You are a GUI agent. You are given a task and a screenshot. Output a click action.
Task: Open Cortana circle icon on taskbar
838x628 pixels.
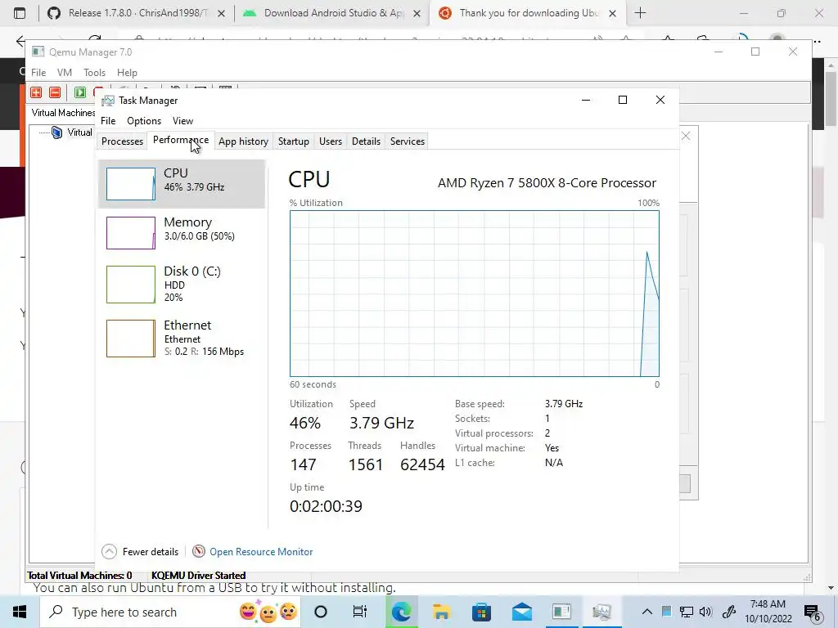(x=321, y=612)
